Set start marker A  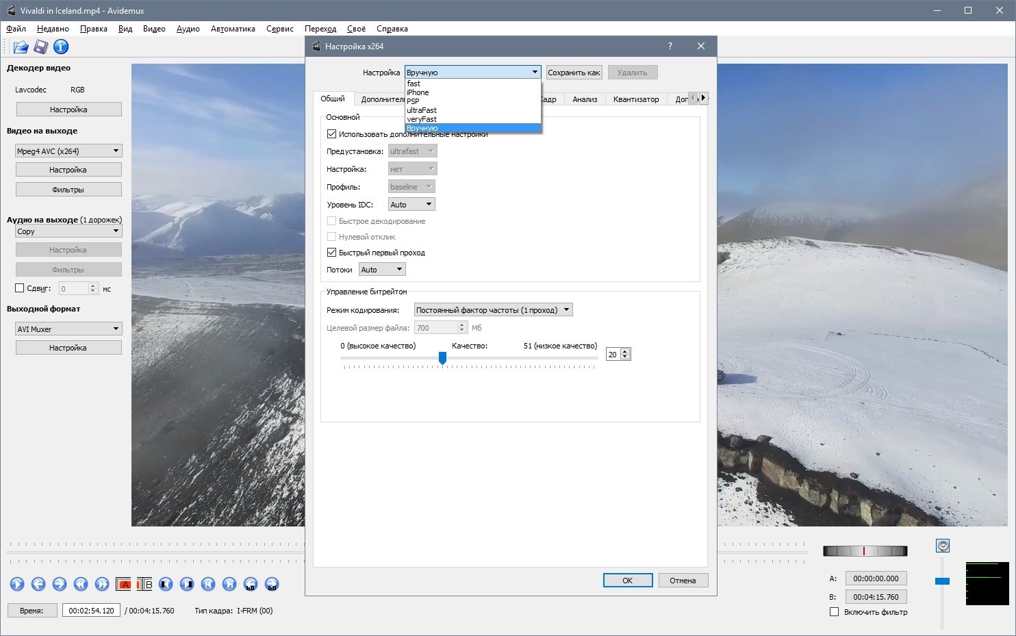tap(124, 584)
